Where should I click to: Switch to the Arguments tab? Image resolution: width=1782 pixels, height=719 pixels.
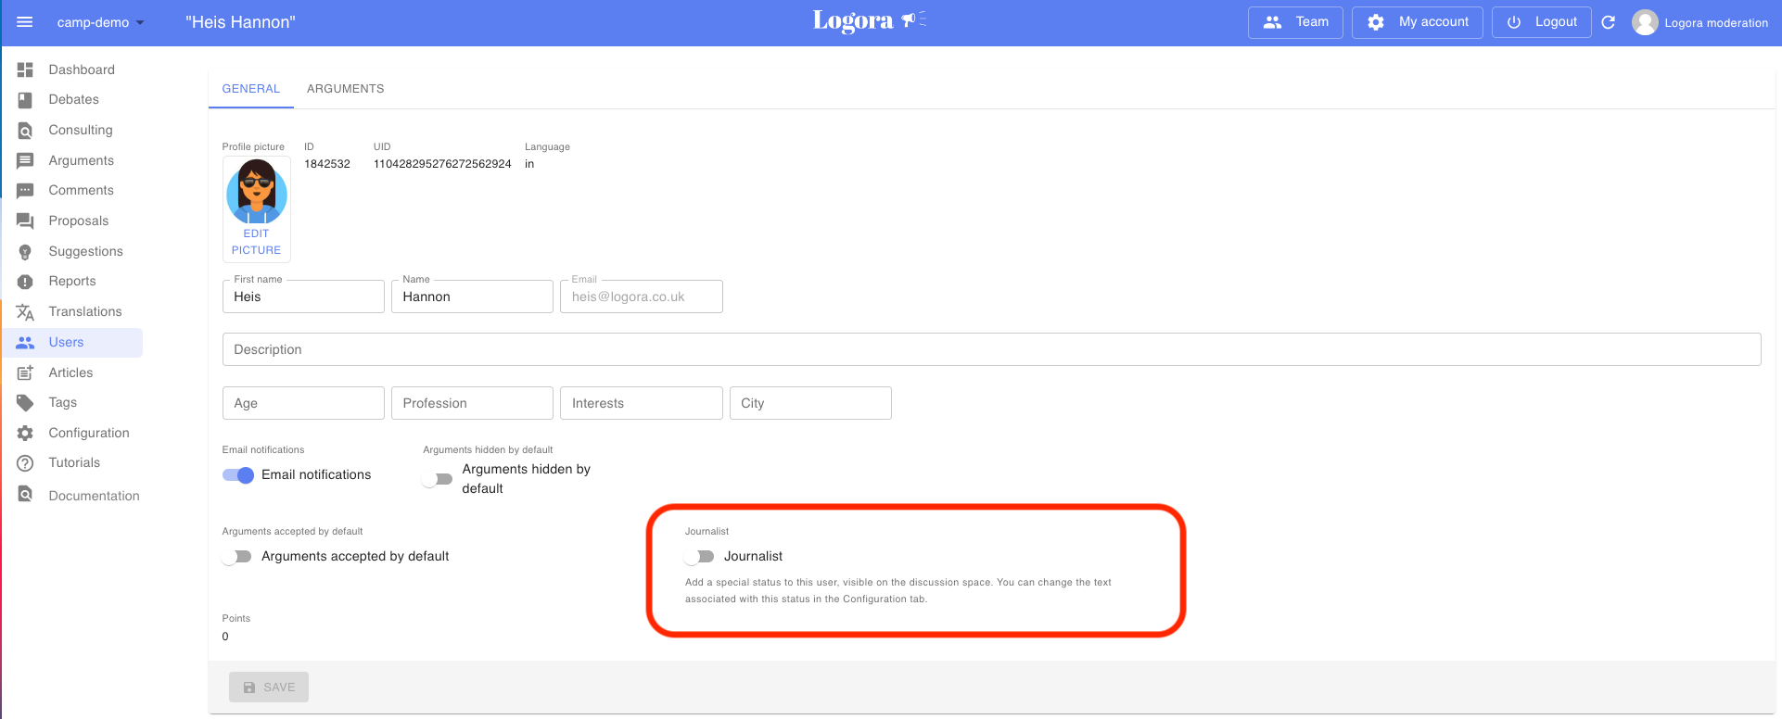click(345, 89)
